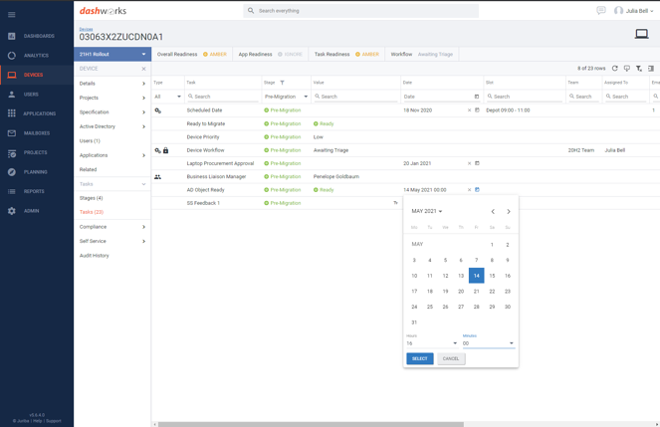Screen dimensions: 660x427
Task: Open Users (1) in the device panel
Action: tap(90, 141)
